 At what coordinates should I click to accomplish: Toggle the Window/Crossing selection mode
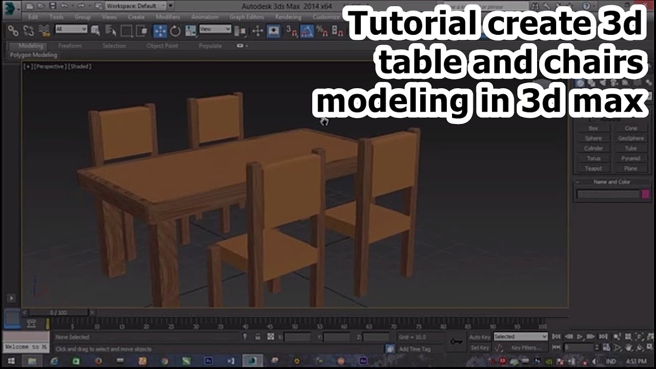coord(141,31)
